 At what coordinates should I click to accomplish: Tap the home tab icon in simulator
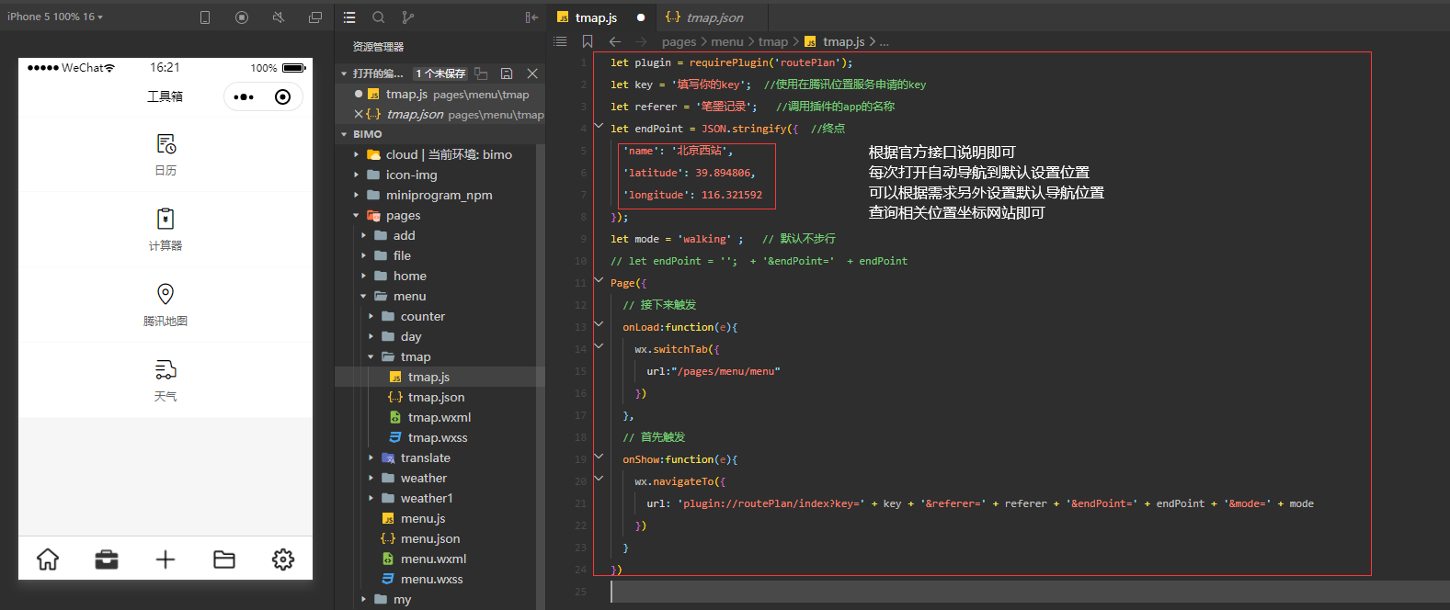click(48, 559)
